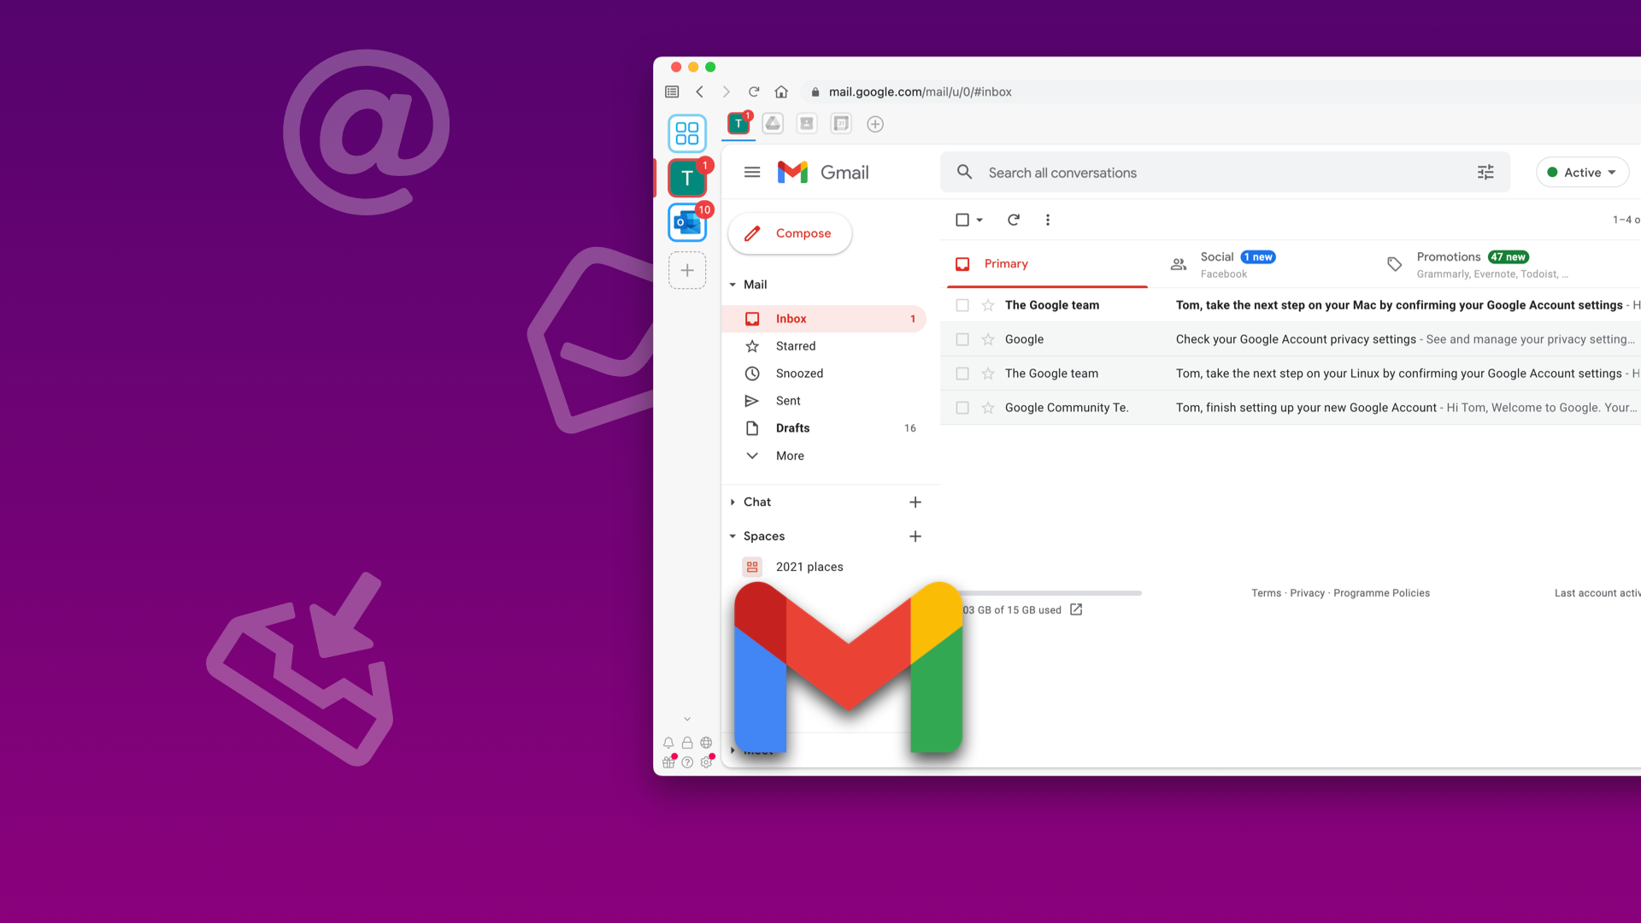Image resolution: width=1641 pixels, height=923 pixels.
Task: Expand the Chat section
Action: tap(732, 500)
